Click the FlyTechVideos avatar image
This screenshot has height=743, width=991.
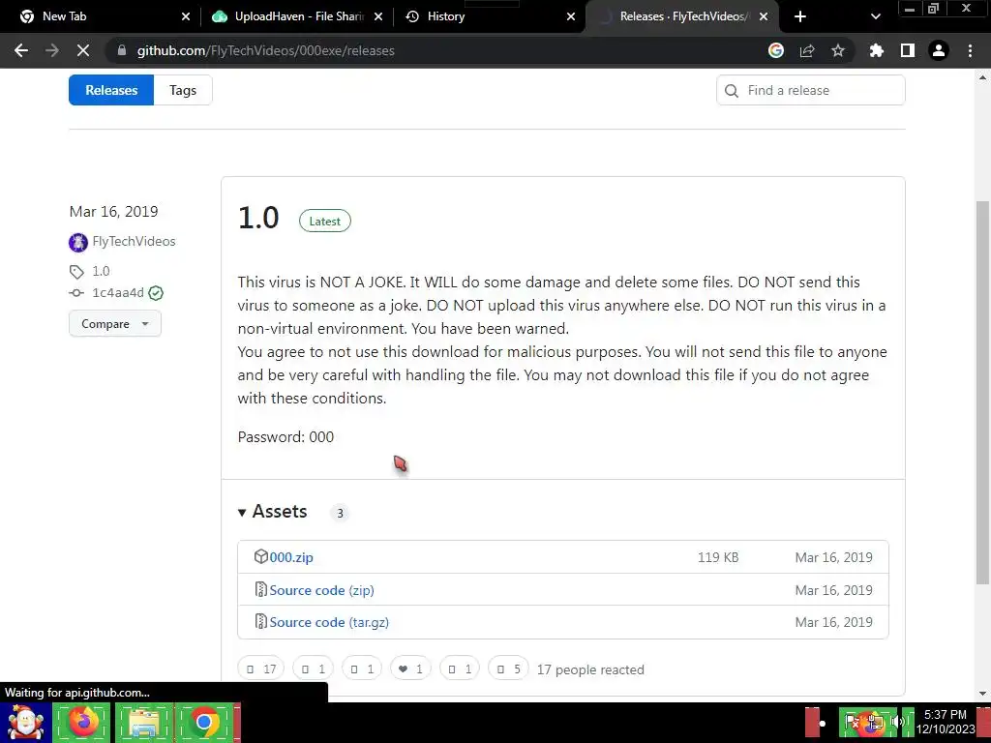click(78, 242)
